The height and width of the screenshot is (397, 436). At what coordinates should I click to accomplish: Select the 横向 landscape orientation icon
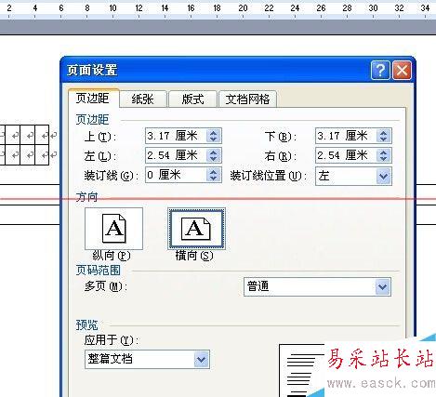[196, 229]
